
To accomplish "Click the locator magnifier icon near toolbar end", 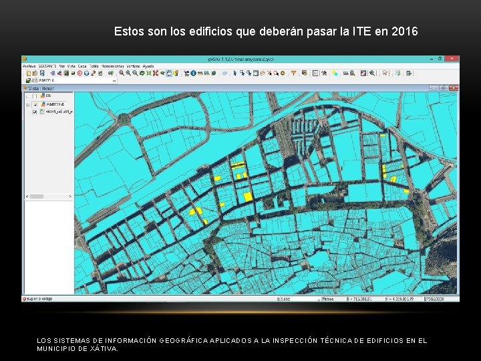I will [372, 73].
